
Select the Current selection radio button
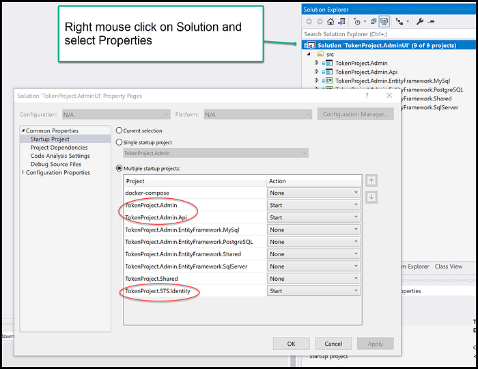click(x=119, y=131)
